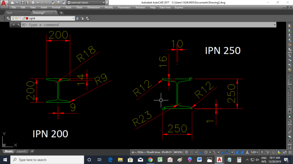
Task: Click the Open file icon
Action: point(17,3)
